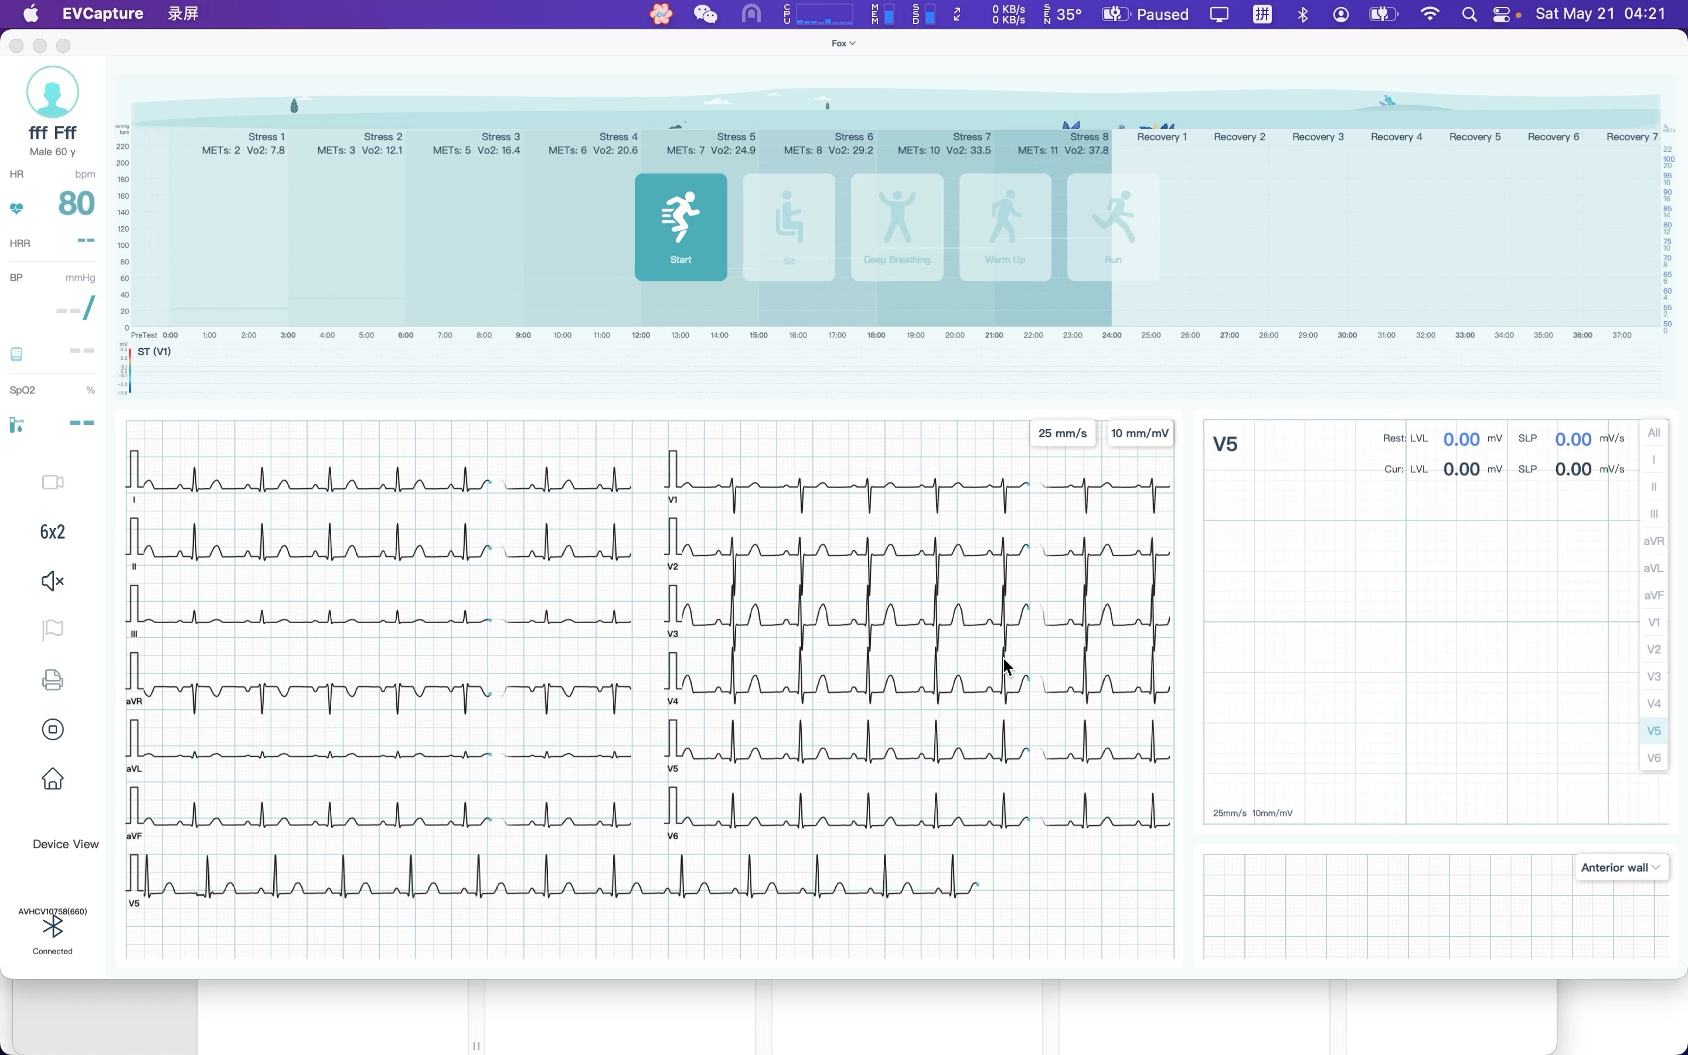The image size is (1688, 1055).
Task: Click the screen mirroring display icon
Action: click(x=1219, y=14)
